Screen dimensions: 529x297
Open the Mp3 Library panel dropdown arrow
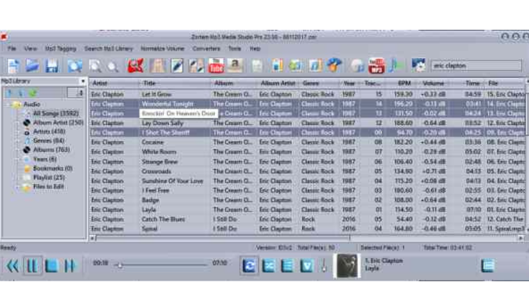(83, 82)
